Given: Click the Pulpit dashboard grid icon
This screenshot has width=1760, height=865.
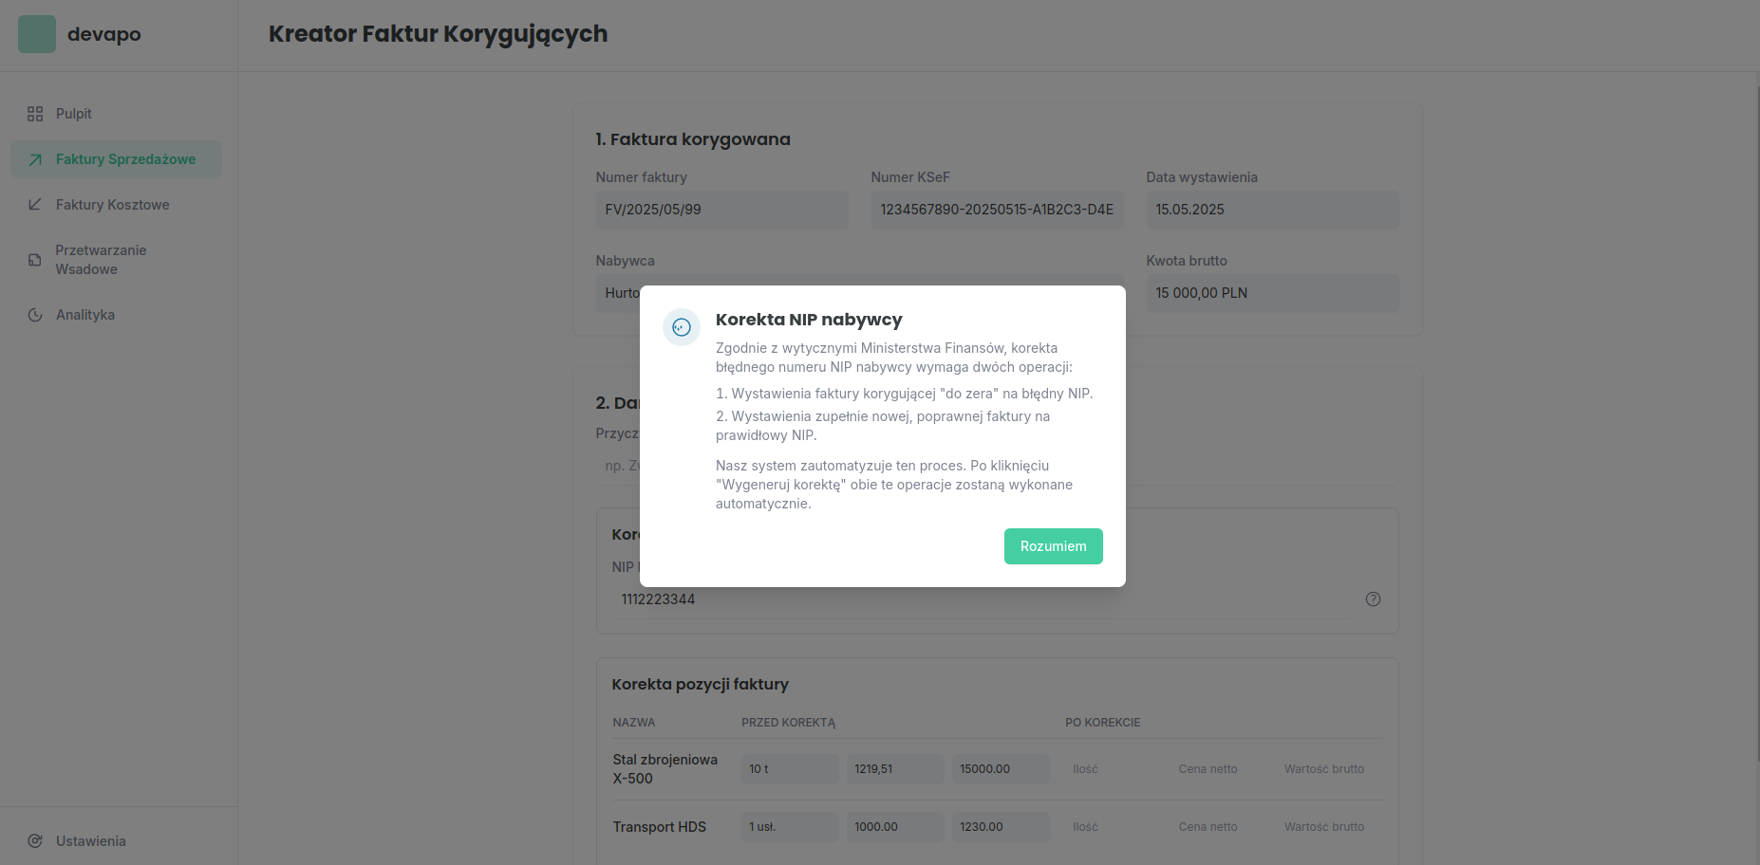Looking at the screenshot, I should (35, 114).
